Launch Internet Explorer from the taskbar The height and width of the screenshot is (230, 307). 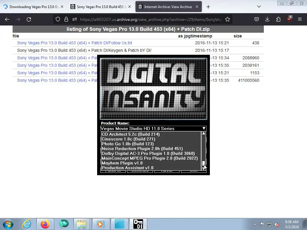click(27, 224)
